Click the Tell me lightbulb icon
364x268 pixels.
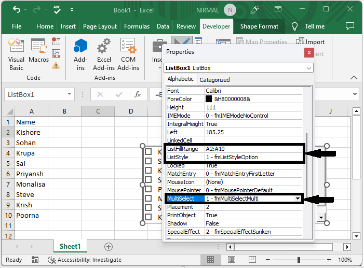tap(294, 26)
